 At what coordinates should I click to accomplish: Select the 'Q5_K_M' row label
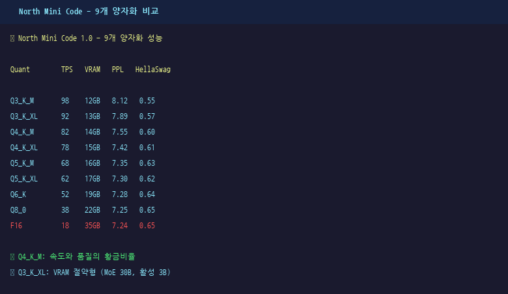[22, 163]
